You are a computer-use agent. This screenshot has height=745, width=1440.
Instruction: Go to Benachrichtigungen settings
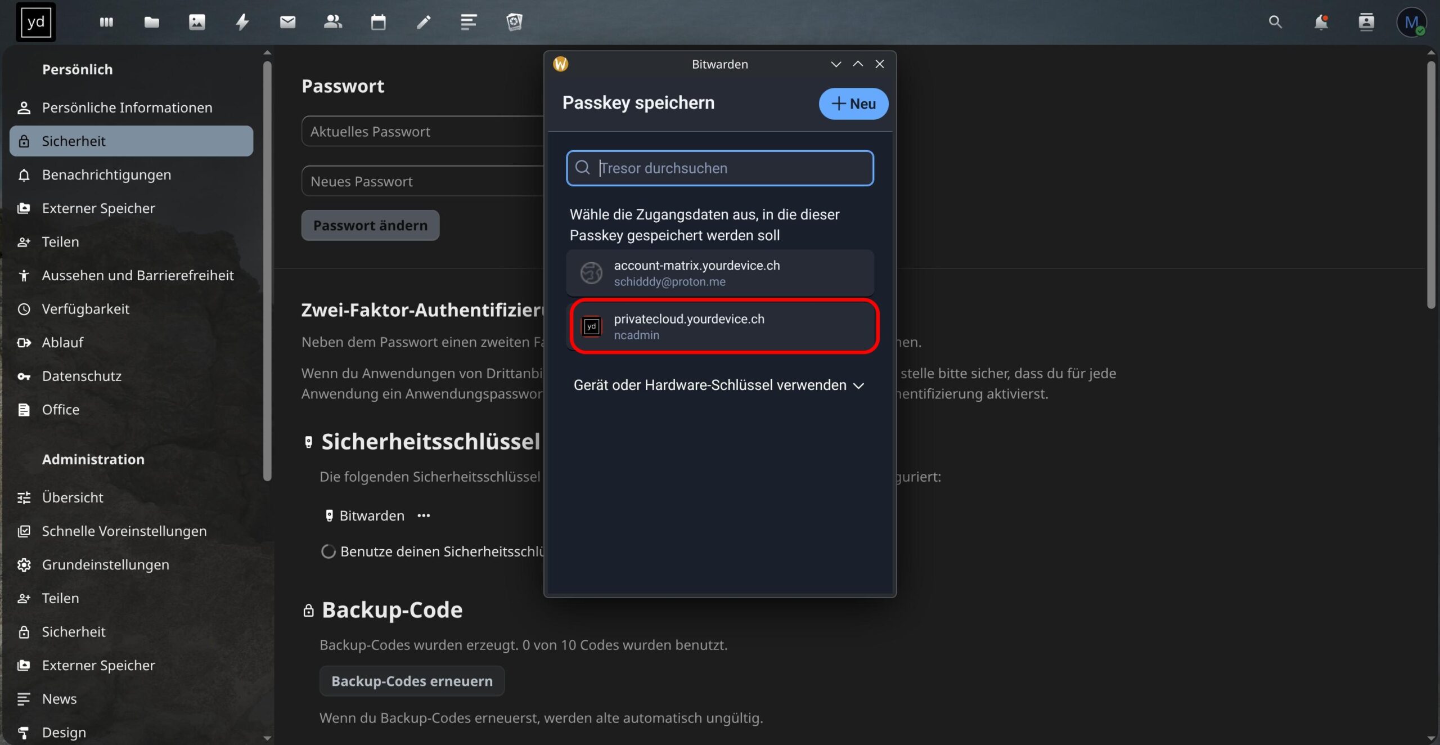tap(106, 175)
